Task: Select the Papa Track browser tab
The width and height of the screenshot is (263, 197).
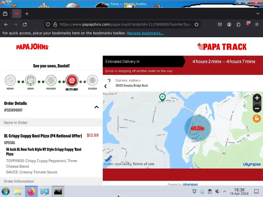Action: [x=17, y=14]
